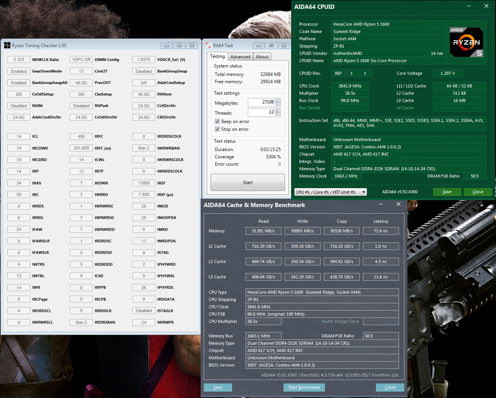The height and width of the screenshot is (398, 496).
Task: Click Ryzen Timing Checker app icon
Action: click(7, 45)
